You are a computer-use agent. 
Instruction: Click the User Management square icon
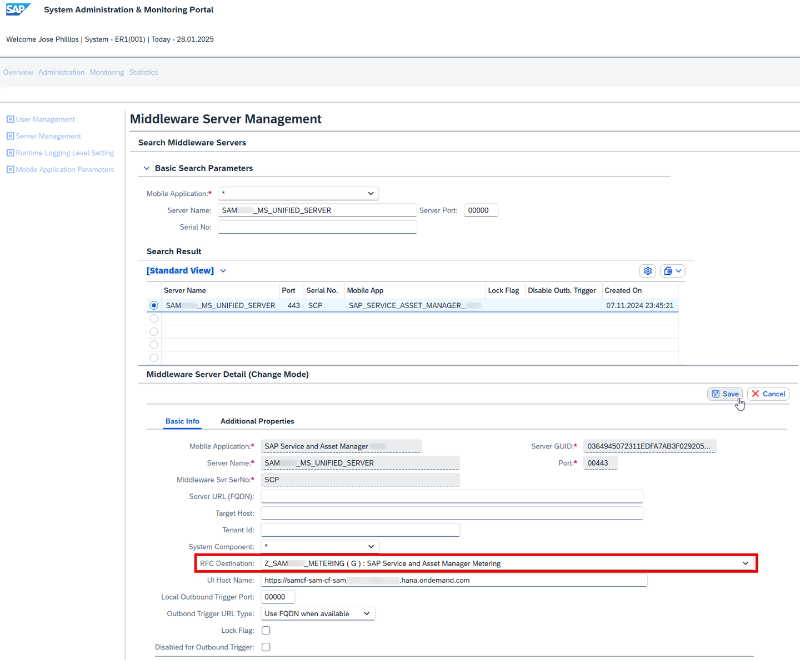[10, 119]
